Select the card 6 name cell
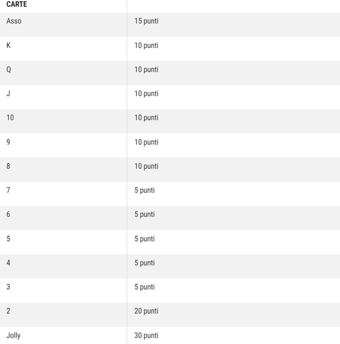340x344 pixels. tap(8, 214)
